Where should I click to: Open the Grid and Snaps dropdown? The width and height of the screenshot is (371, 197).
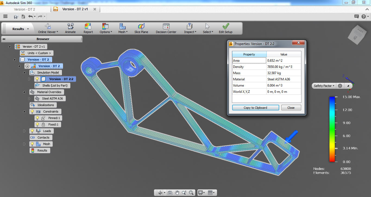[212, 193]
